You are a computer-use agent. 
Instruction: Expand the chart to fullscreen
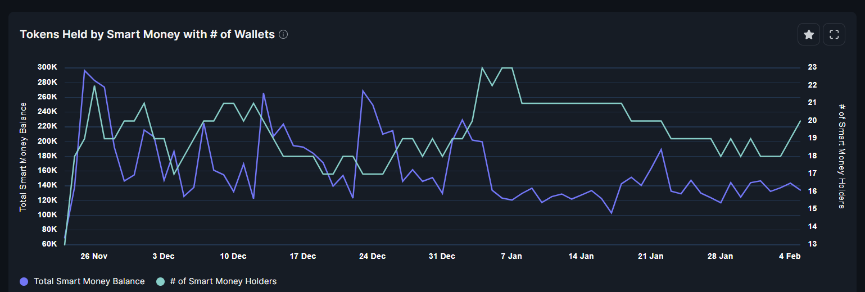[834, 35]
